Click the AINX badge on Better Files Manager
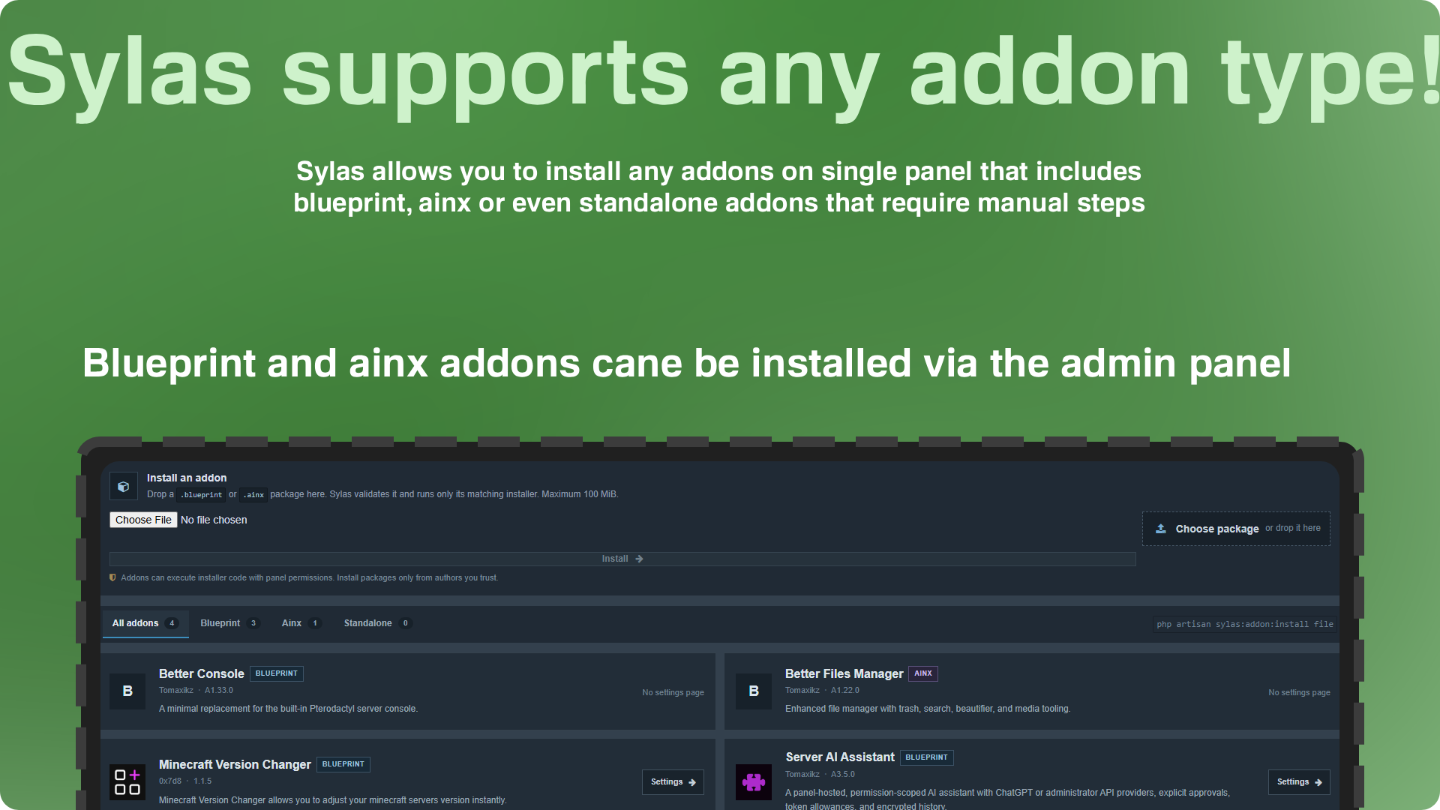Screen dimensions: 1440x810 pyautogui.click(x=923, y=673)
